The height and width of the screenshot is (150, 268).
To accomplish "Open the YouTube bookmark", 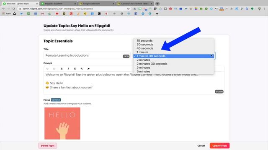I will (x=57, y=14).
